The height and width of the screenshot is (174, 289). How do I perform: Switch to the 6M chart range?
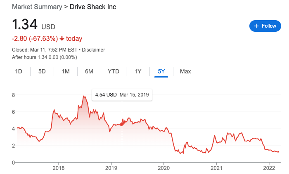click(89, 71)
